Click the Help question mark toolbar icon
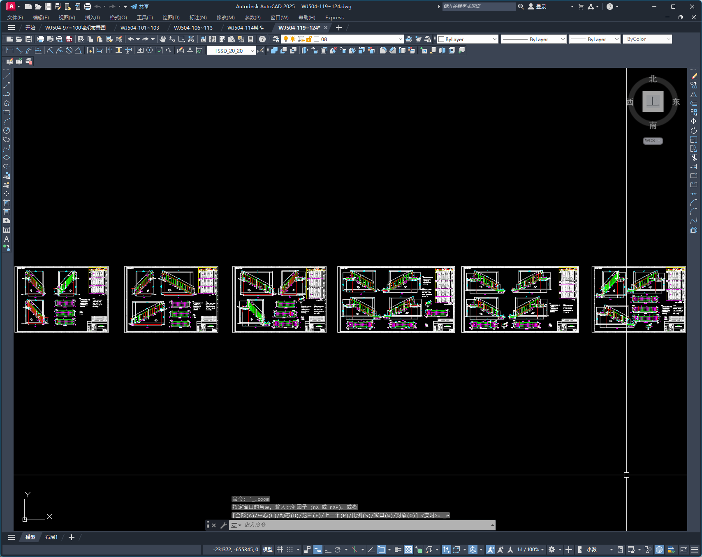Image resolution: width=702 pixels, height=557 pixels. 262,39
